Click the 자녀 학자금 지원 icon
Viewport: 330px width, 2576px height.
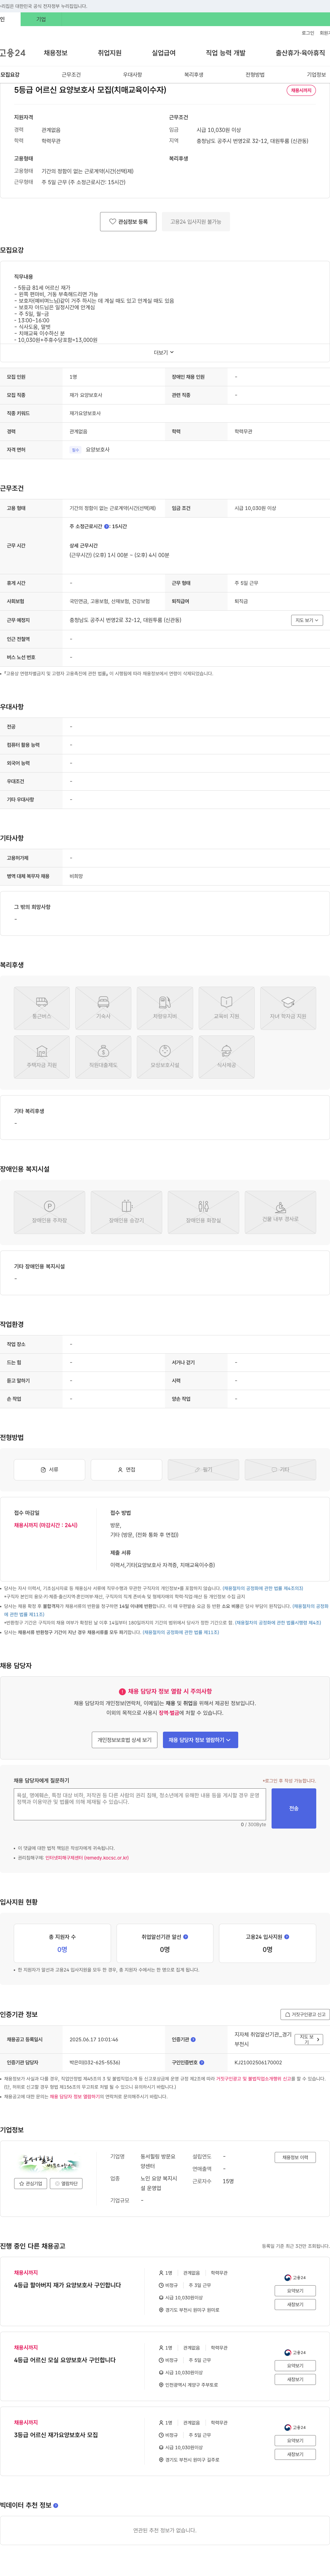pyautogui.click(x=288, y=1008)
